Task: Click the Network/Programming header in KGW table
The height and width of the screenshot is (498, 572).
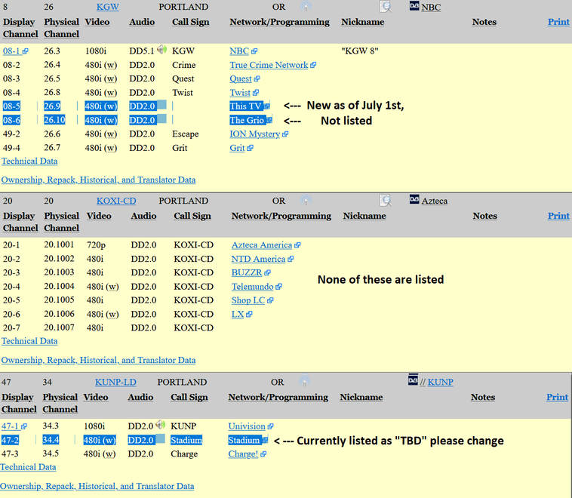Action: [279, 22]
